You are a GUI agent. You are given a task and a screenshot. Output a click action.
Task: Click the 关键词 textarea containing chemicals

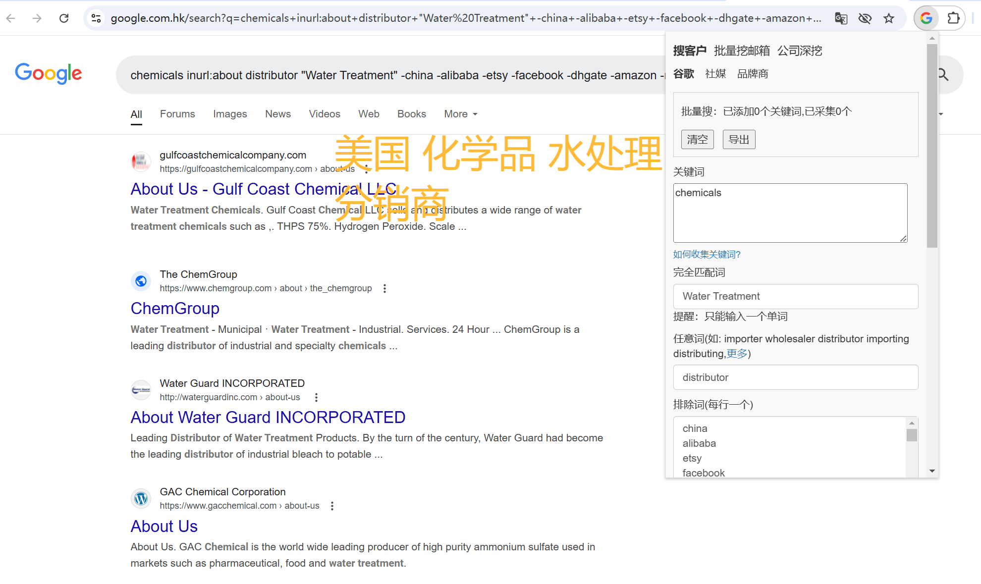coord(790,213)
